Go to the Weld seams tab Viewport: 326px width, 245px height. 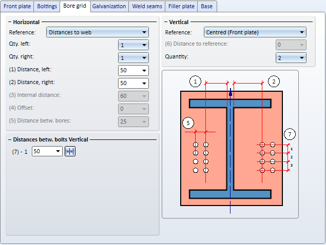click(147, 6)
